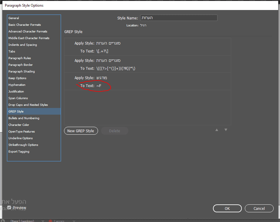Edit To Text recursive parentheses expression
This screenshot has width=280, height=222.
tap(116, 69)
